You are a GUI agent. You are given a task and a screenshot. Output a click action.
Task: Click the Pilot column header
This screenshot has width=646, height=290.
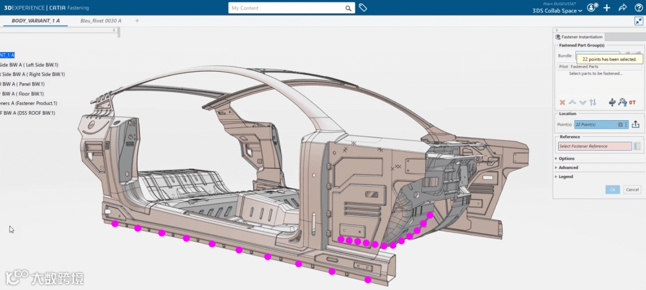tap(563, 67)
